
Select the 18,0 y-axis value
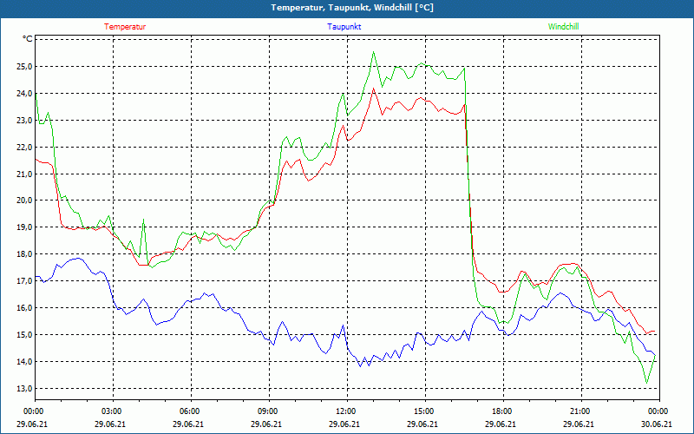(x=24, y=254)
